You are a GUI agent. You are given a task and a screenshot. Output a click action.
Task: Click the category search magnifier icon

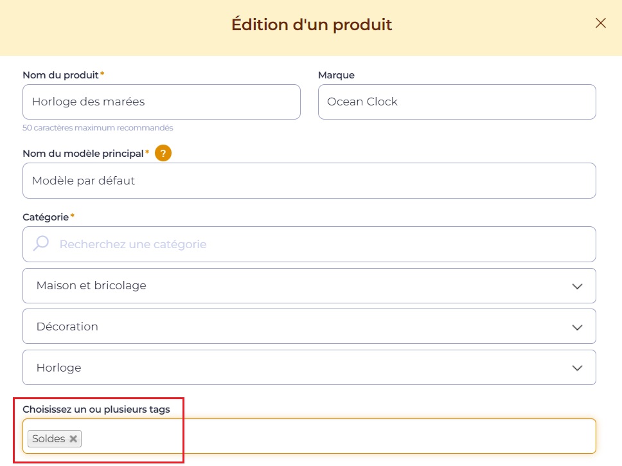(41, 244)
